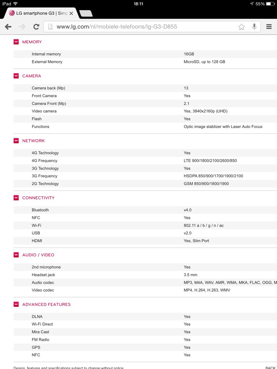The image size is (277, 369).
Task: Tap the battery indicator in status bar
Action: click(x=270, y=4)
